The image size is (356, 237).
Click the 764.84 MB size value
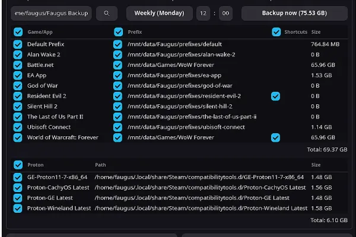(325, 44)
